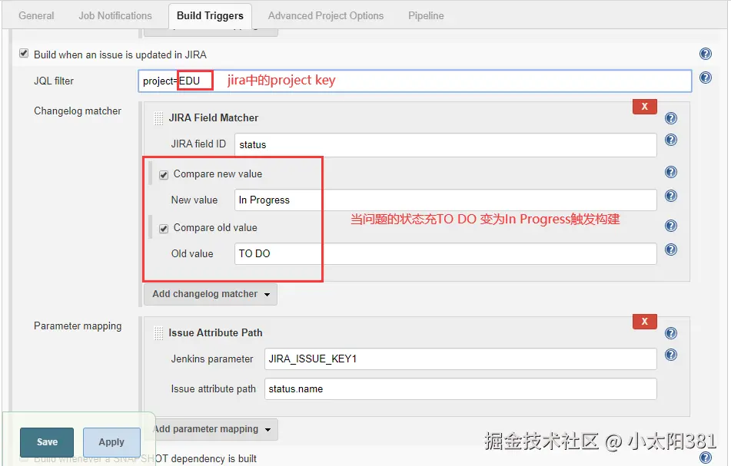Go to the Pipeline tab
Image resolution: width=731 pixels, height=466 pixels.
426,16
